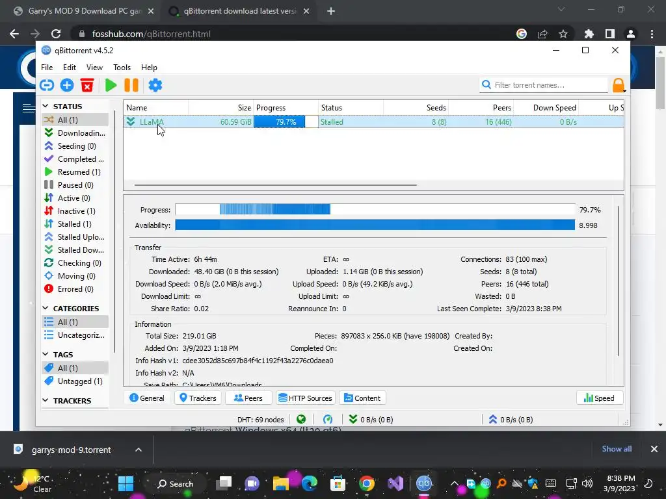Click the green globe connection status icon
Screen dimensions: 666x499
click(x=301, y=420)
